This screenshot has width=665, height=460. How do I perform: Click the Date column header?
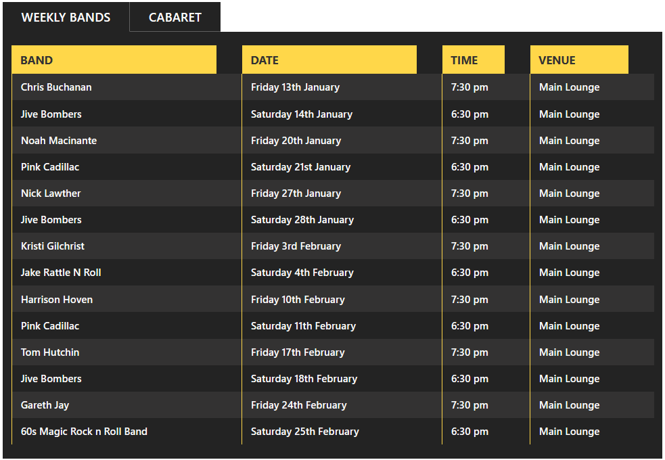coord(329,60)
